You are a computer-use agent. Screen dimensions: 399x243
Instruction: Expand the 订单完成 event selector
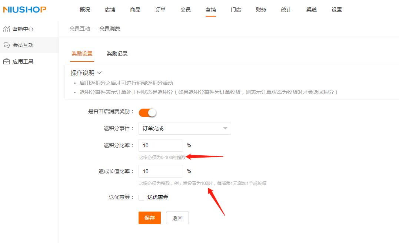(225, 128)
